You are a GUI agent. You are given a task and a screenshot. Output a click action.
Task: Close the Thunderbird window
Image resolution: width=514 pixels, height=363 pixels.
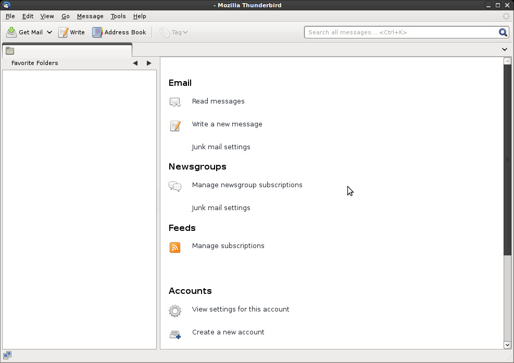tap(507, 5)
